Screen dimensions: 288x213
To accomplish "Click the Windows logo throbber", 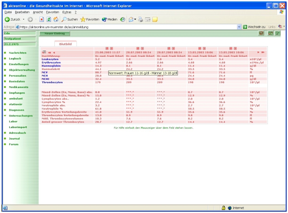I will click(282, 12).
